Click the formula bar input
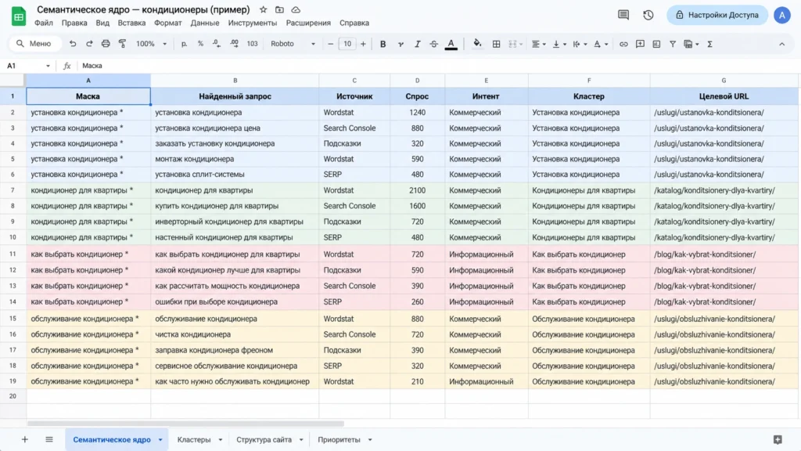The height and width of the screenshot is (451, 801). 438,66
